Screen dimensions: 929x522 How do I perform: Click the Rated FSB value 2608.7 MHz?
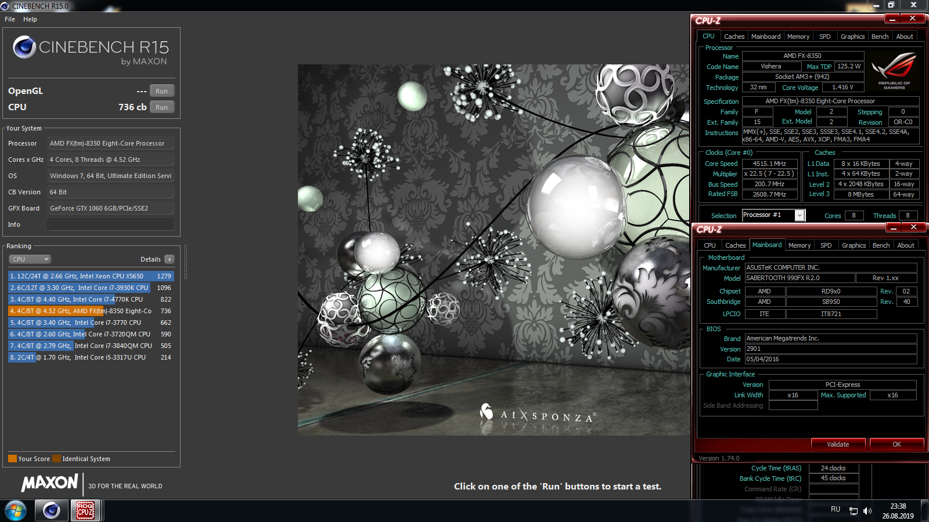point(769,194)
